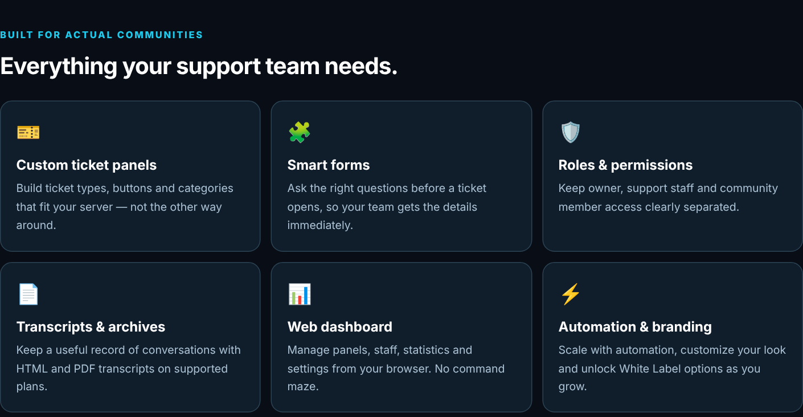Click the document icon above Transcripts & archives
The image size is (803, 417).
28,295
